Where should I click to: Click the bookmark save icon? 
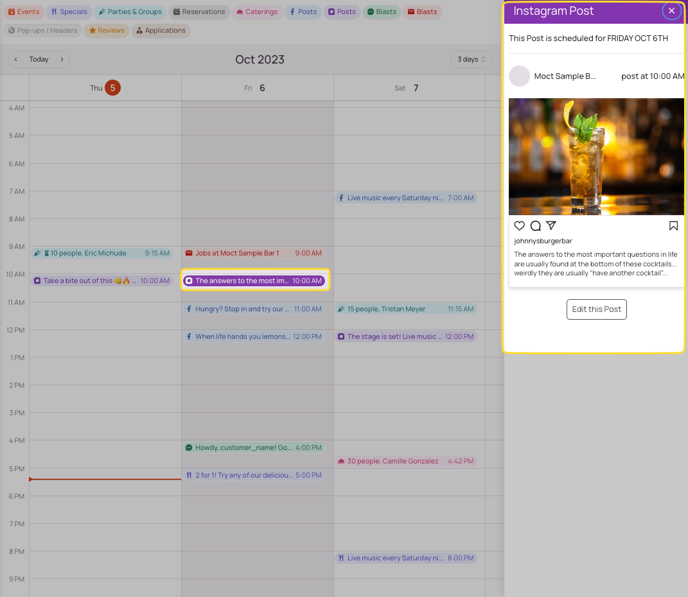pyautogui.click(x=673, y=226)
